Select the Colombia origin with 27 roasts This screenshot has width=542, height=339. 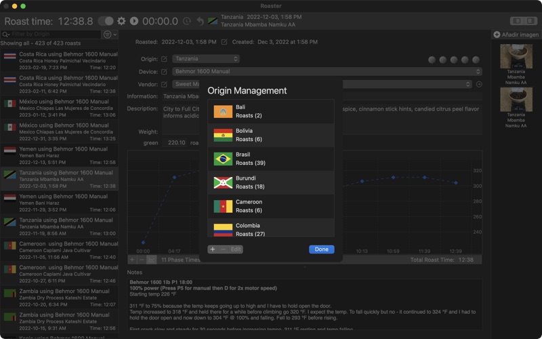pos(271,227)
